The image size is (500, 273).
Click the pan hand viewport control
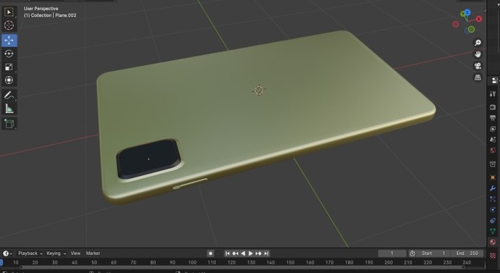478,54
